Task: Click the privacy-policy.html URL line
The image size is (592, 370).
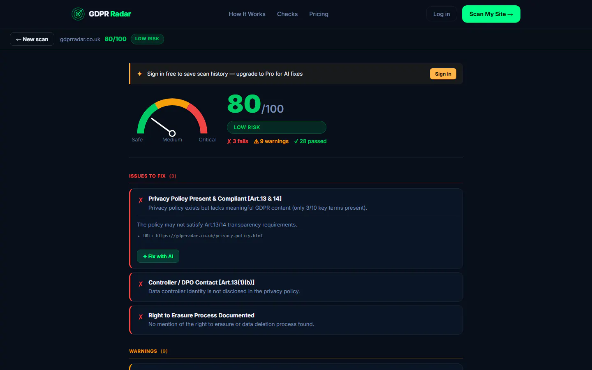Action: tap(203, 236)
